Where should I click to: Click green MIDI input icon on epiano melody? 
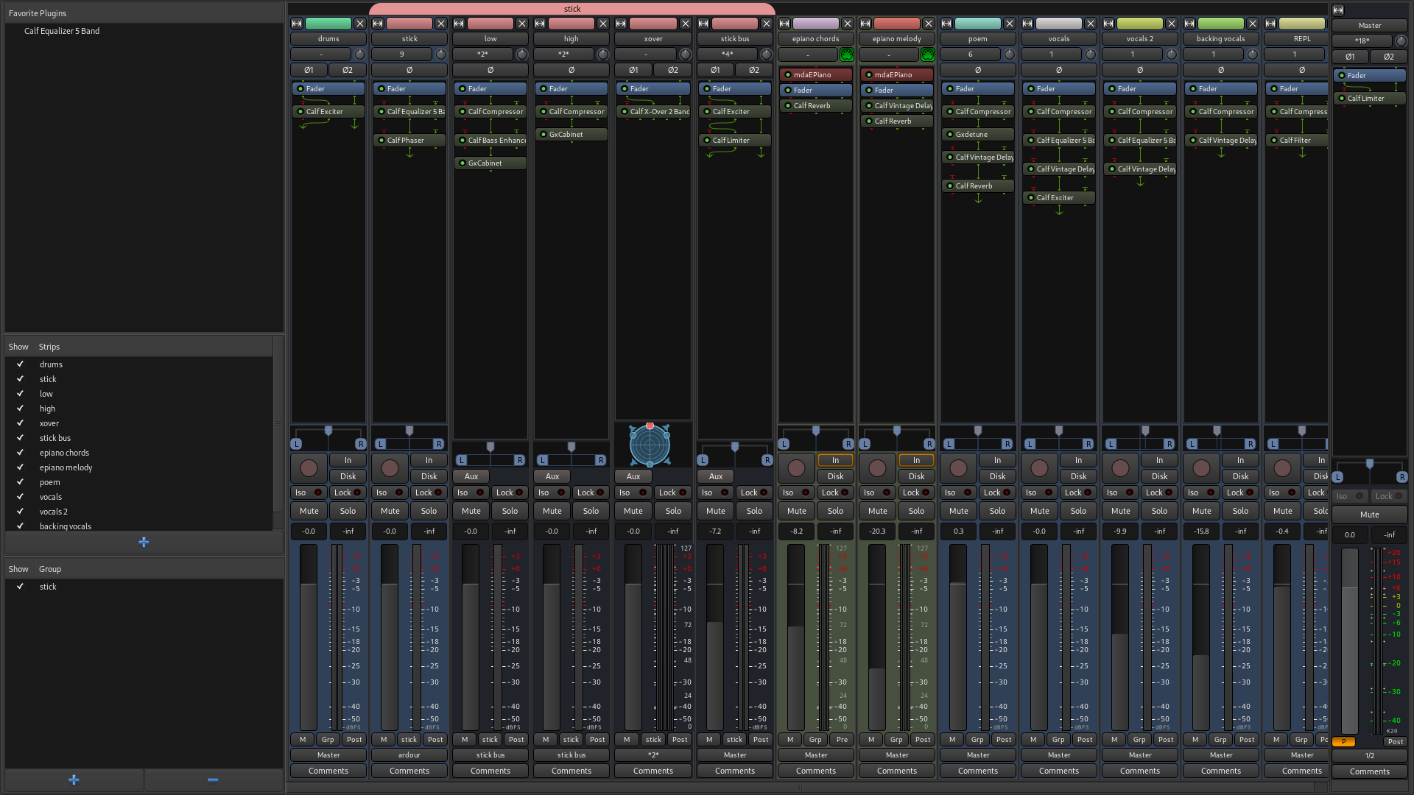[928, 54]
